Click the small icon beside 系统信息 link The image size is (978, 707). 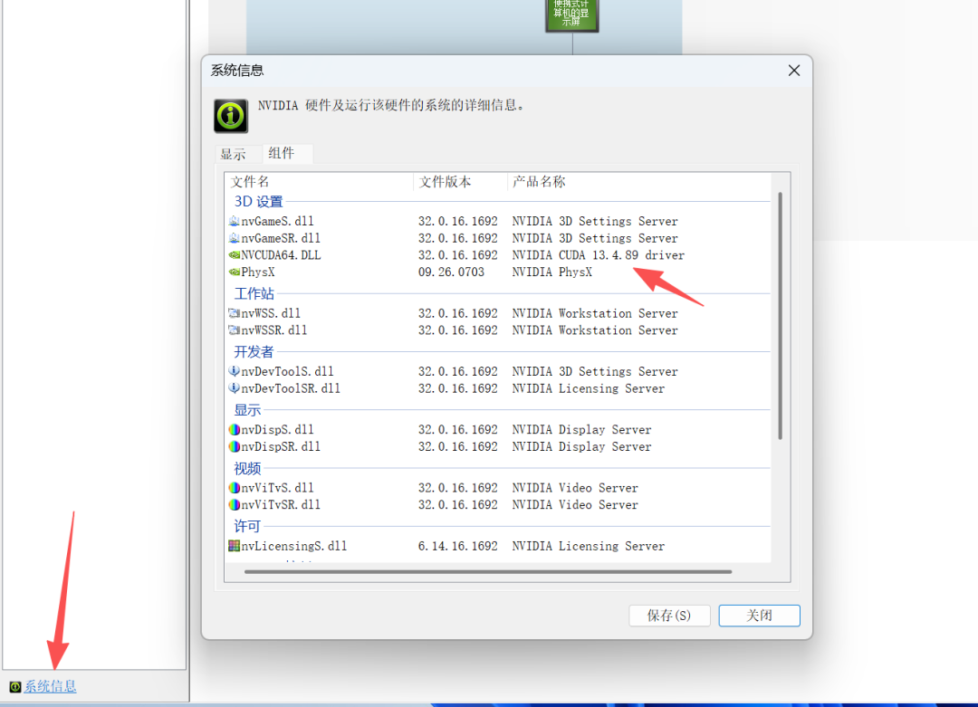coord(15,686)
